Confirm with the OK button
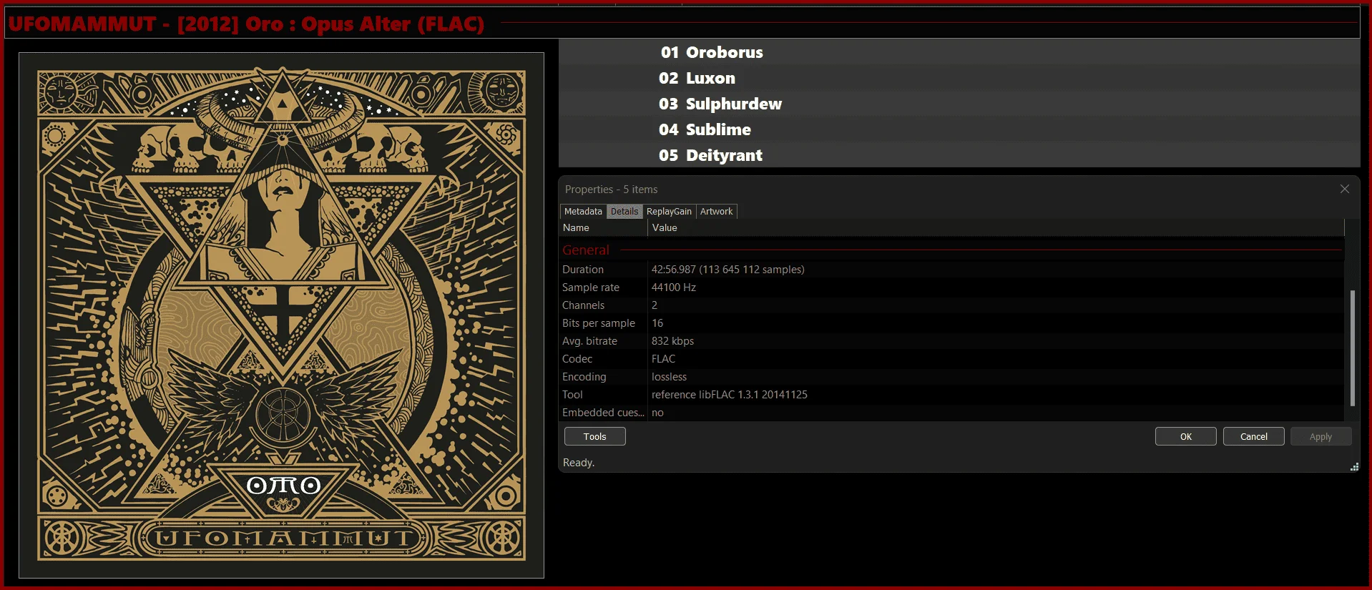The width and height of the screenshot is (1372, 590). click(x=1185, y=436)
